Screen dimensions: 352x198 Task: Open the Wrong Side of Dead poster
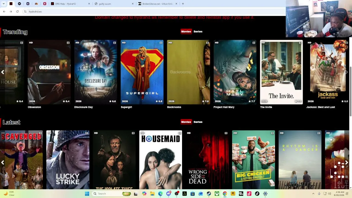point(207,160)
